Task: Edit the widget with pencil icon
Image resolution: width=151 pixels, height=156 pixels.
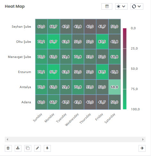Action: 37,148
